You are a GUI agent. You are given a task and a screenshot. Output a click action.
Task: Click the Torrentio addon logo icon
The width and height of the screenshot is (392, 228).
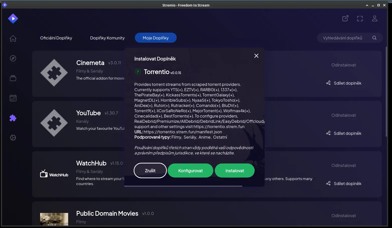pos(138,72)
